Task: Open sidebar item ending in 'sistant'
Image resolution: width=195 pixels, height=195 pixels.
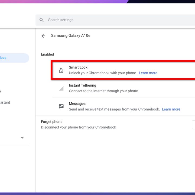Action: point(5,102)
